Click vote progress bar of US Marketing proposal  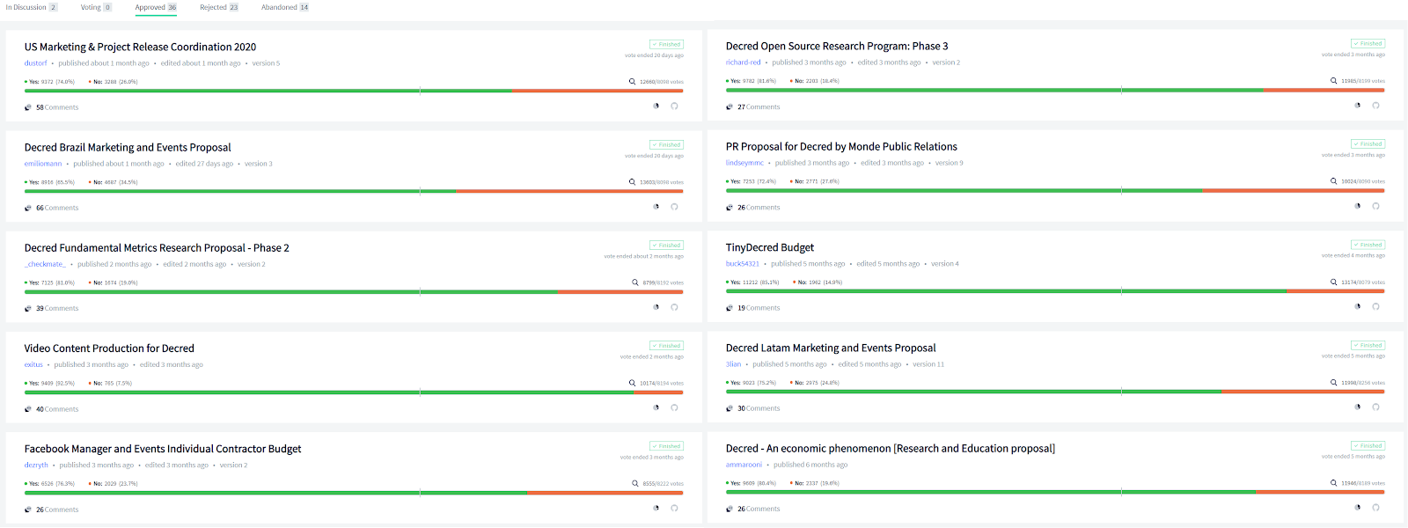[x=354, y=91]
